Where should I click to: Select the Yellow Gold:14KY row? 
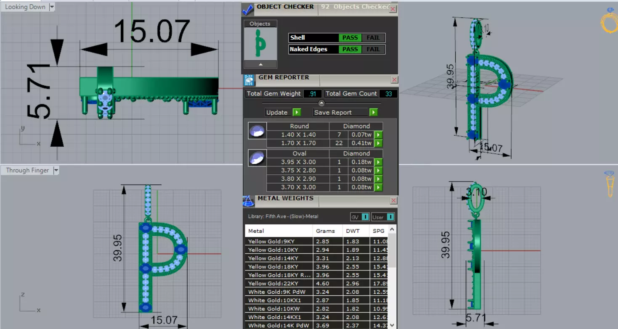click(x=317, y=258)
